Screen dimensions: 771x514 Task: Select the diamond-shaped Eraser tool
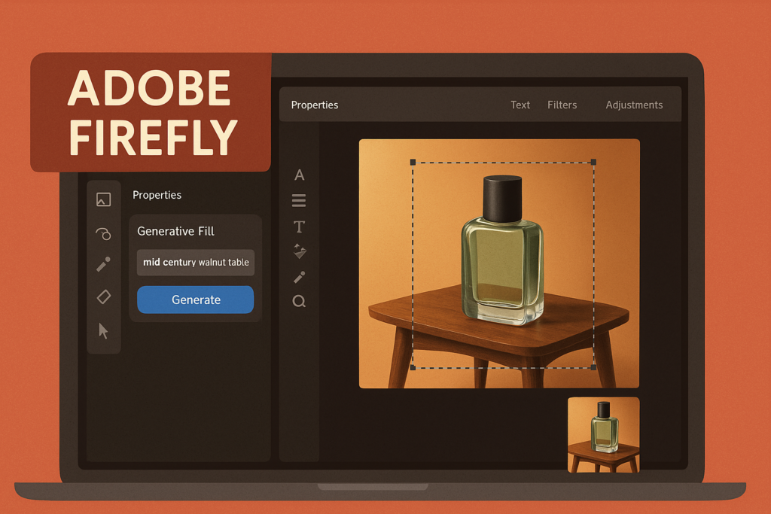point(104,297)
